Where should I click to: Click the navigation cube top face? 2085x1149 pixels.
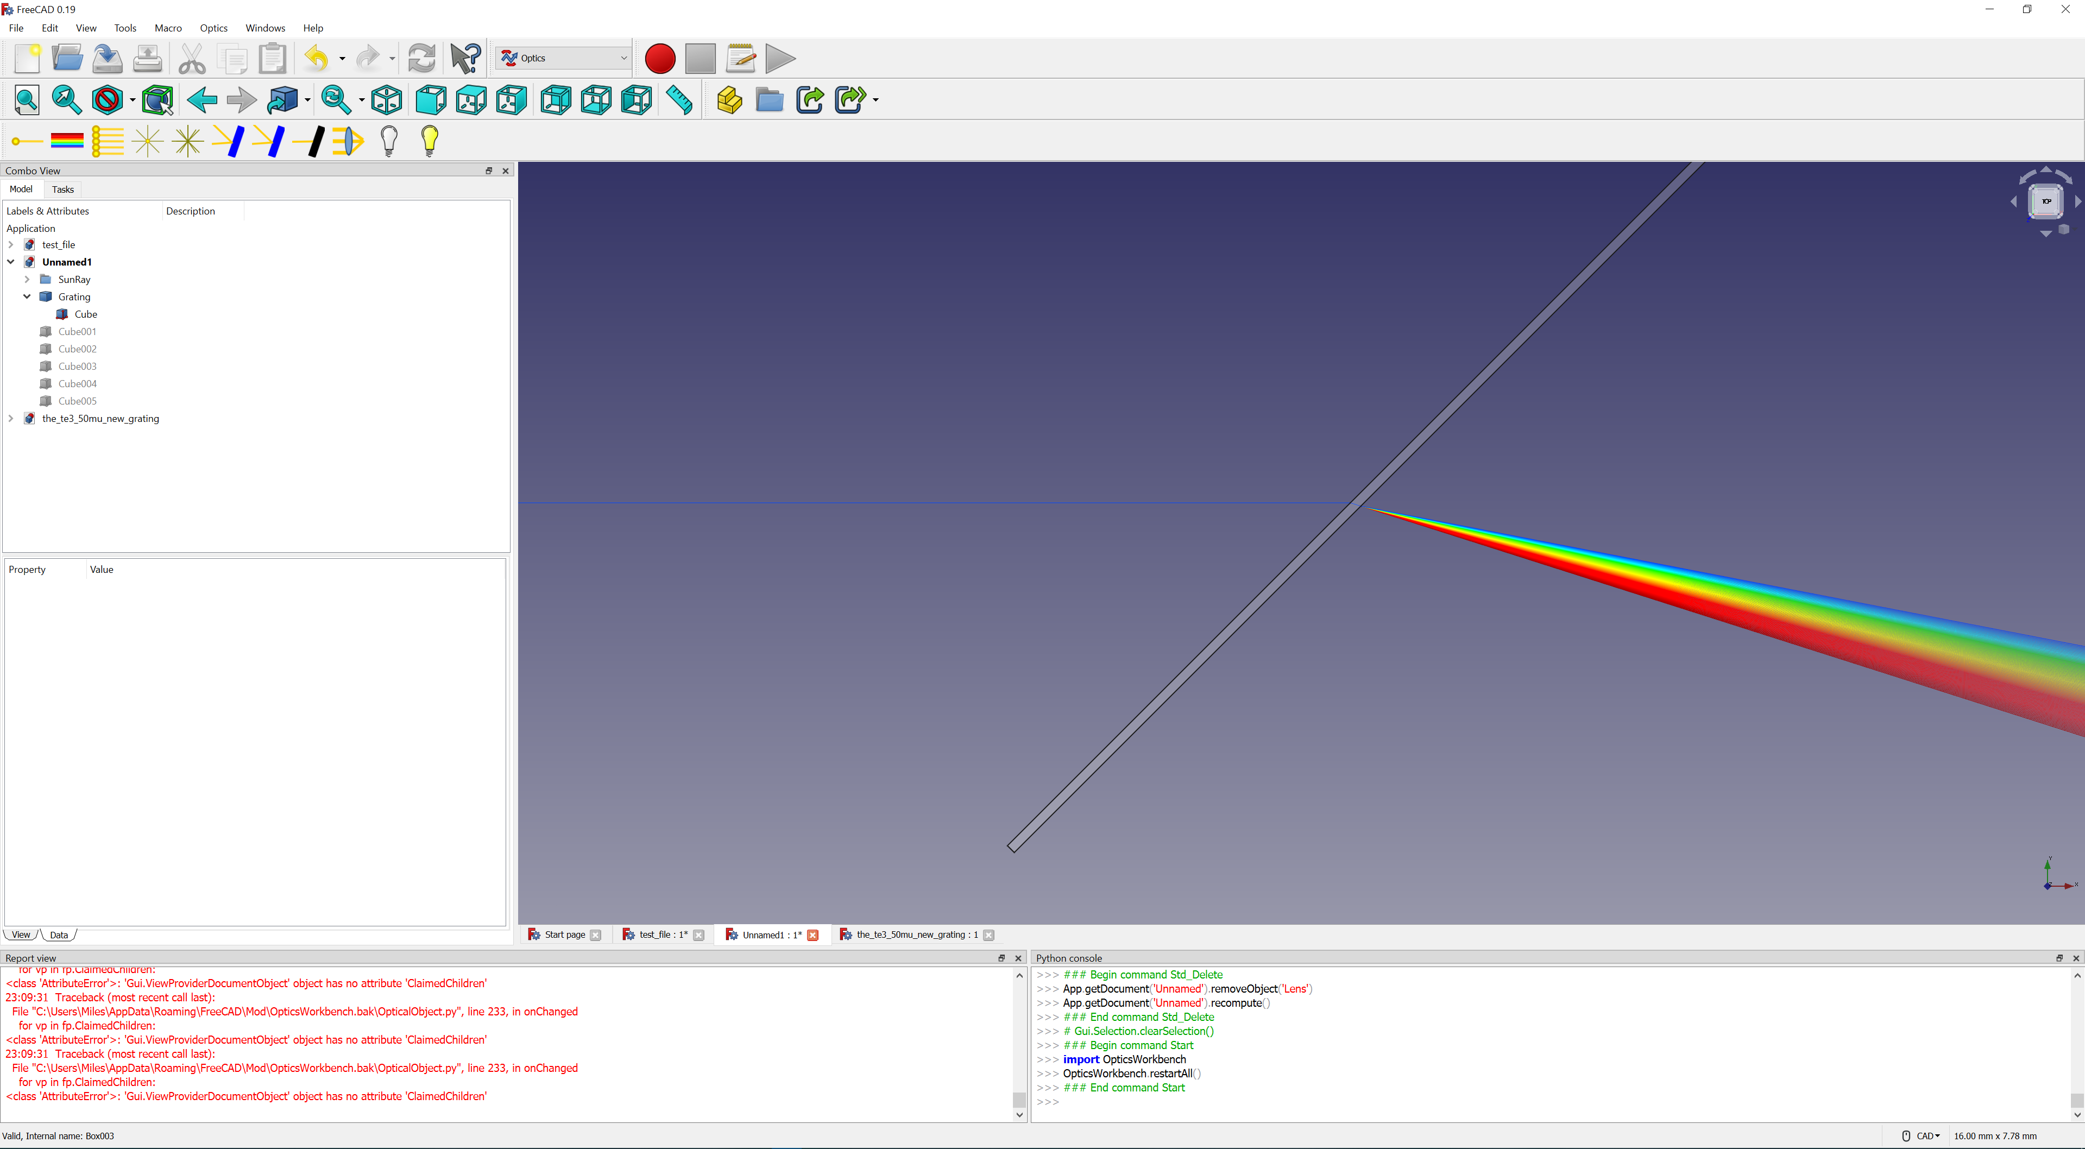[2046, 201]
